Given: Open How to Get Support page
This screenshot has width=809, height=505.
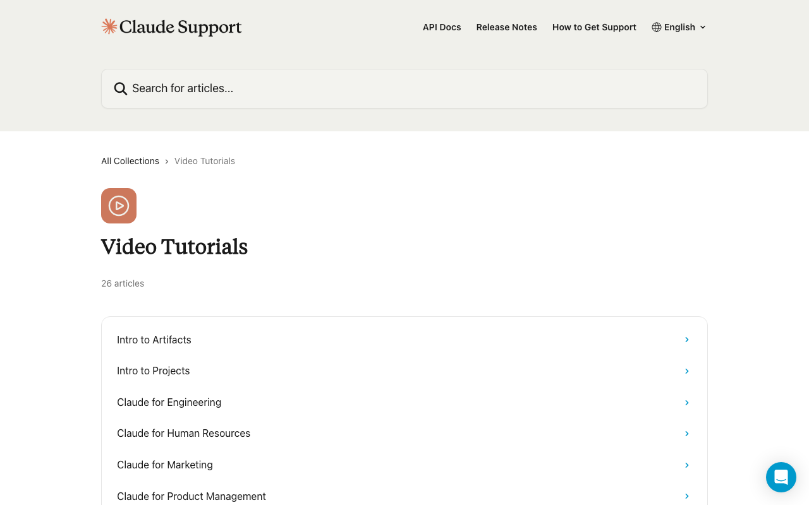Looking at the screenshot, I should (594, 27).
